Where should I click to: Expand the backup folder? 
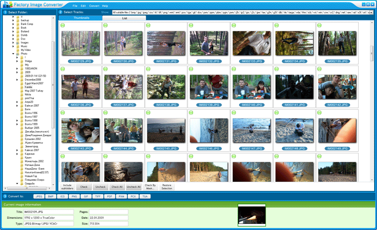(13, 20)
